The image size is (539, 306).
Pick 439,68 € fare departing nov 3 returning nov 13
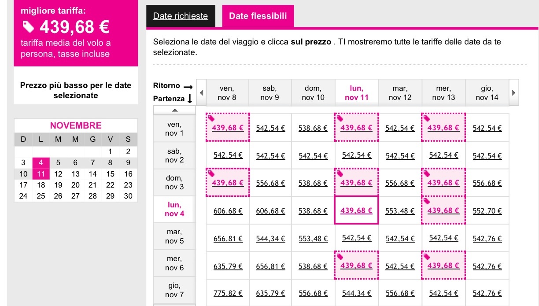(443, 183)
